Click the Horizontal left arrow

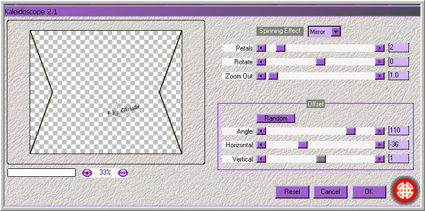[261, 145]
